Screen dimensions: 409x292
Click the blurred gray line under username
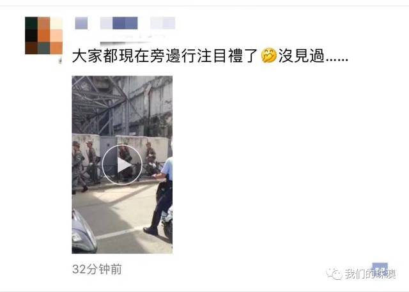126,43
